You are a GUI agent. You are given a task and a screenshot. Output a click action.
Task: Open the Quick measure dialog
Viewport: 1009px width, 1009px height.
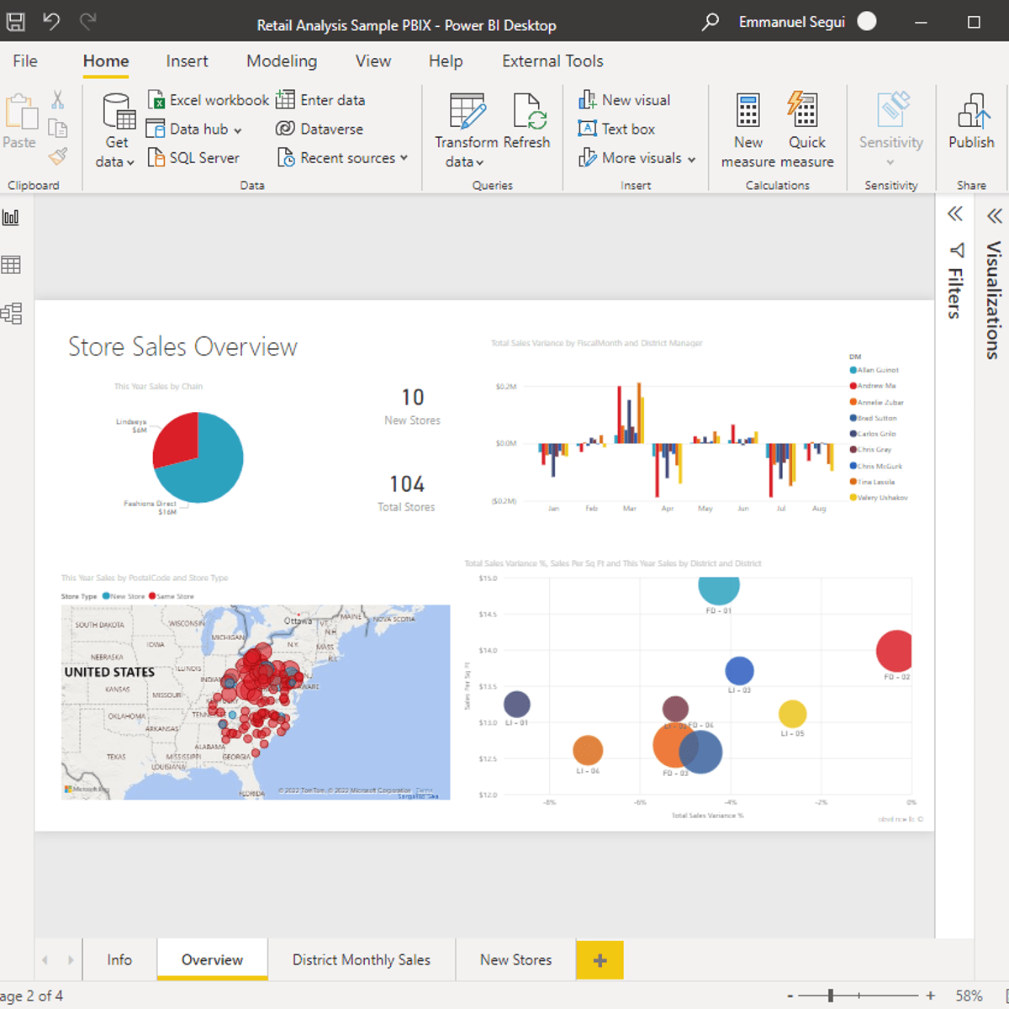point(805,130)
